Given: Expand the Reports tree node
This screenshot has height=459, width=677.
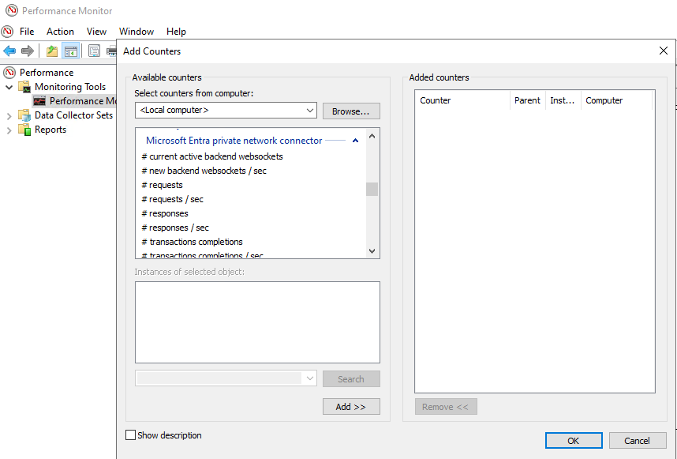Looking at the screenshot, I should point(9,130).
